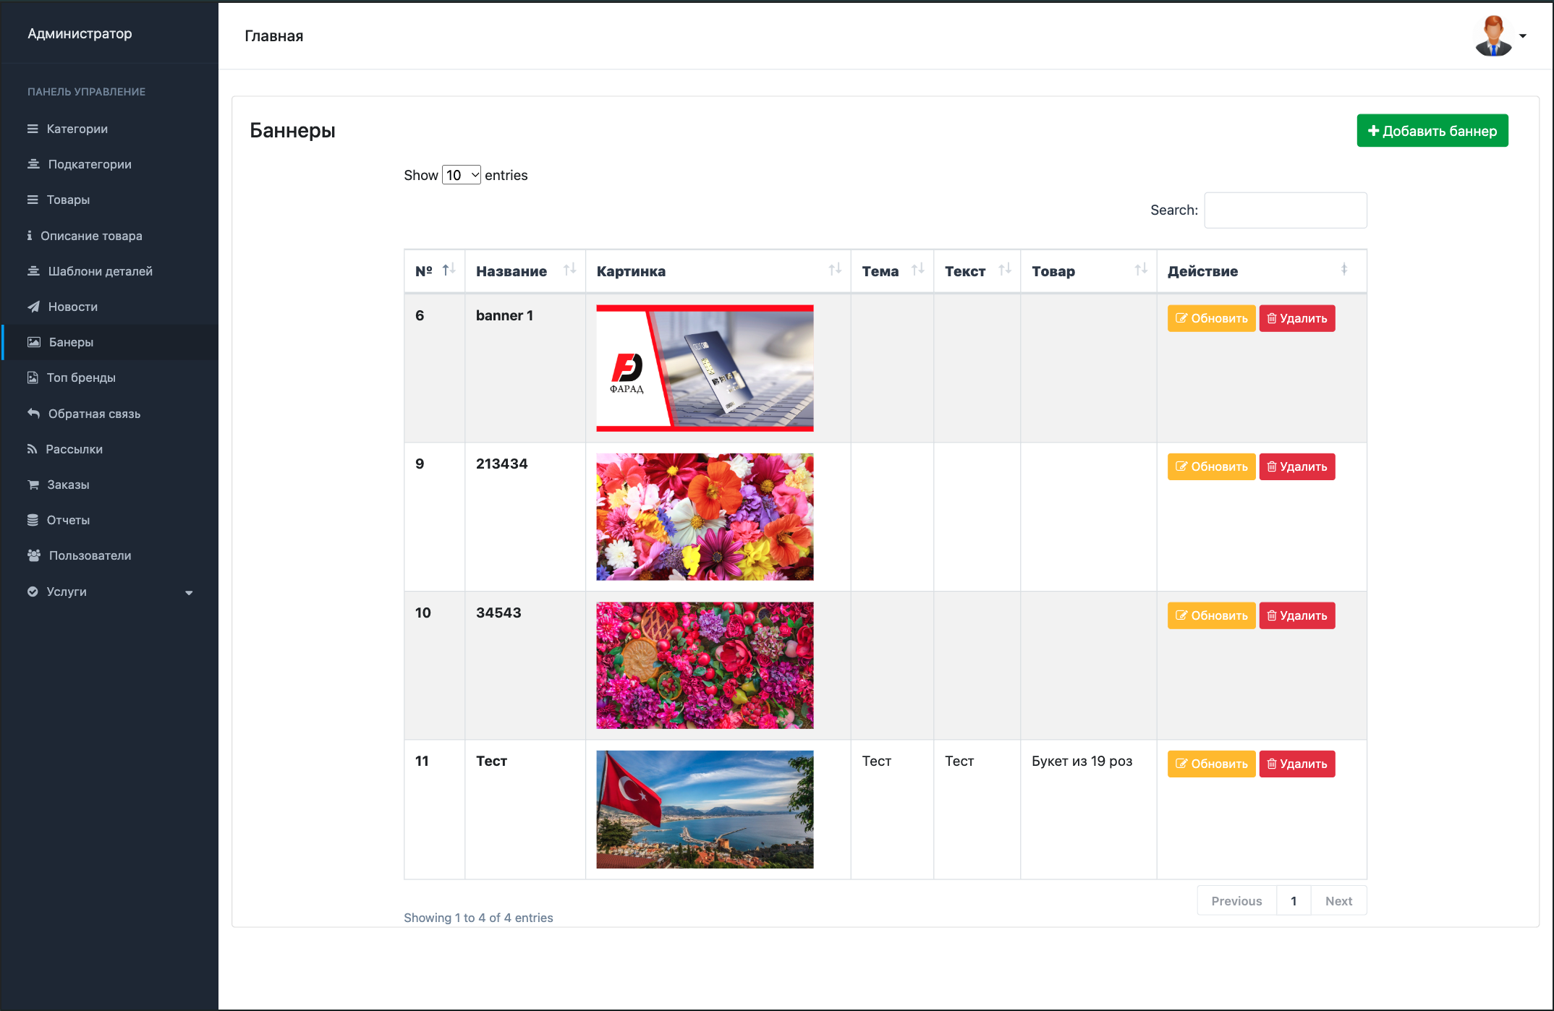Click the info icon beside Описание товара
The image size is (1554, 1011).
pyautogui.click(x=30, y=236)
